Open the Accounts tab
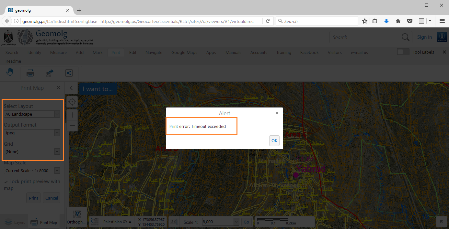 [x=259, y=52]
